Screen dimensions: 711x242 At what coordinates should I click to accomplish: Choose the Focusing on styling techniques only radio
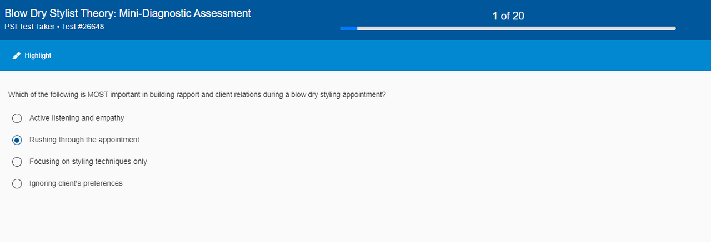[x=17, y=162]
